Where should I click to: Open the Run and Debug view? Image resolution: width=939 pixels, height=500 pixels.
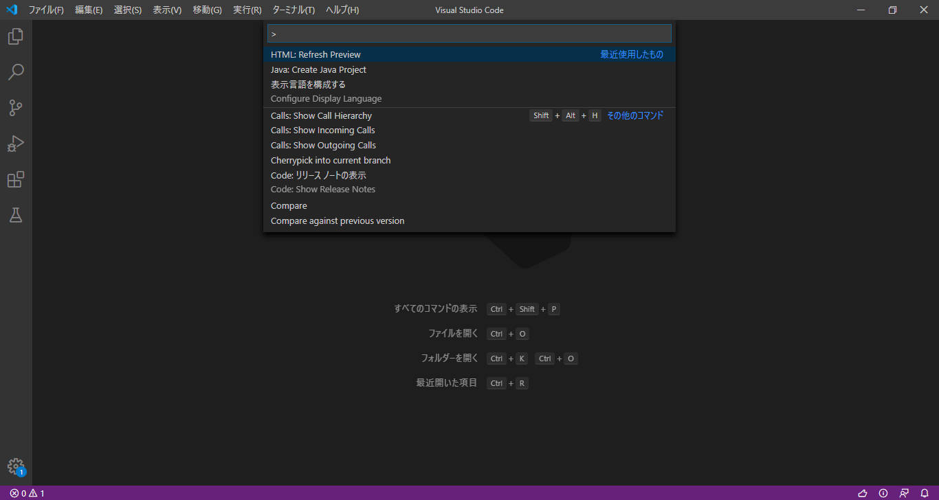(x=16, y=144)
